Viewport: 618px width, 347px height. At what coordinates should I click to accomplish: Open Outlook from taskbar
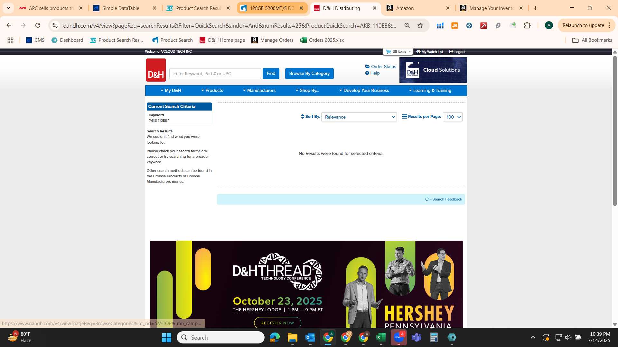coord(310,337)
